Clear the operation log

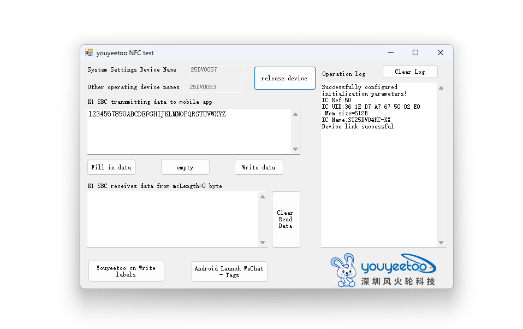[x=410, y=72]
